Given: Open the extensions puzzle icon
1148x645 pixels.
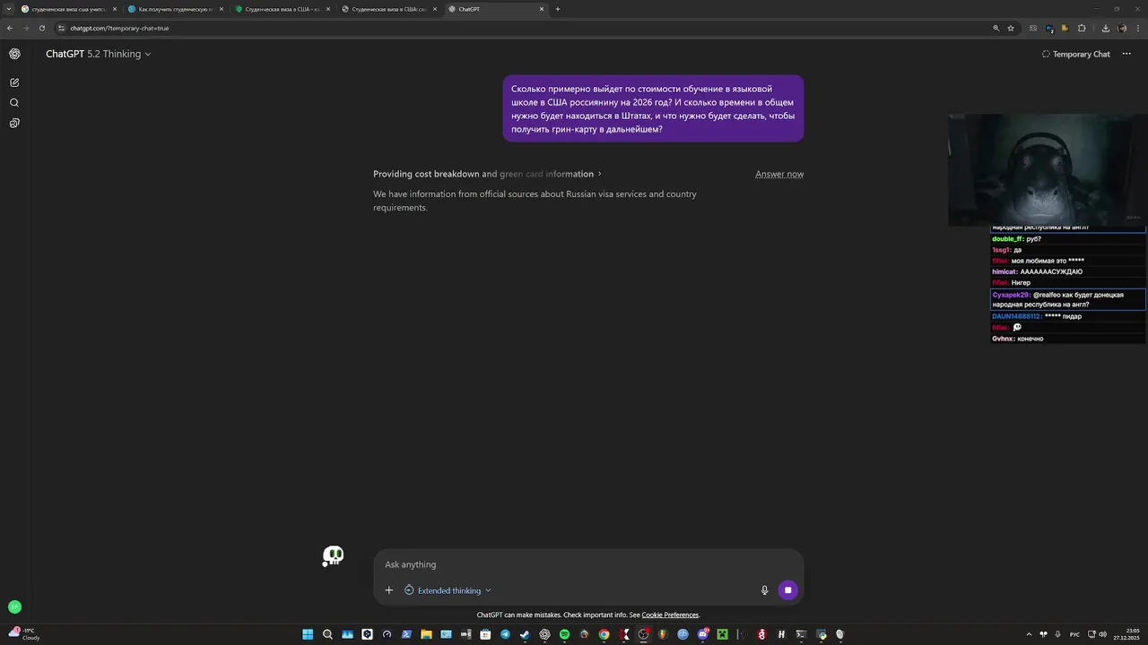Looking at the screenshot, I should tap(1082, 28).
